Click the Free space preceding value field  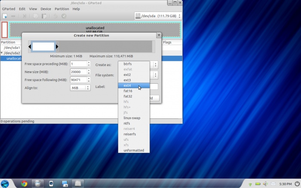pyautogui.click(x=79, y=64)
